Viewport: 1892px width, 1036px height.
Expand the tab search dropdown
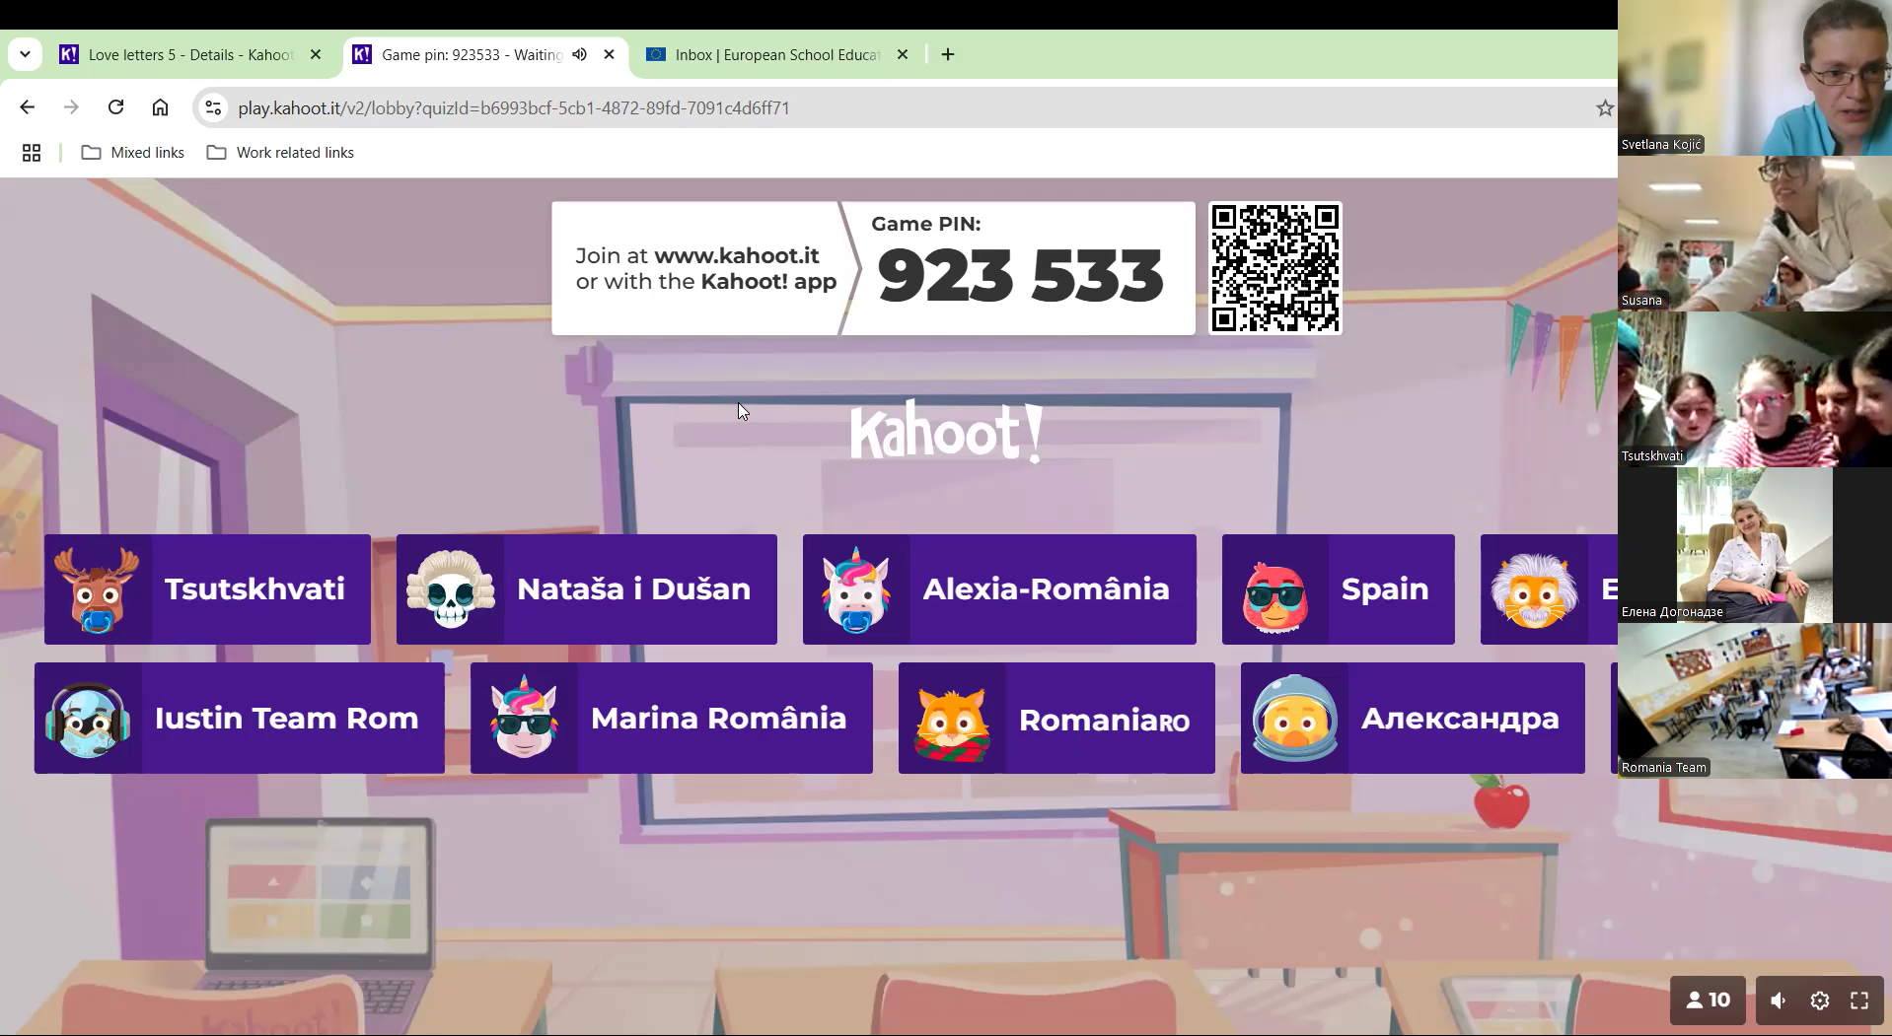(25, 54)
